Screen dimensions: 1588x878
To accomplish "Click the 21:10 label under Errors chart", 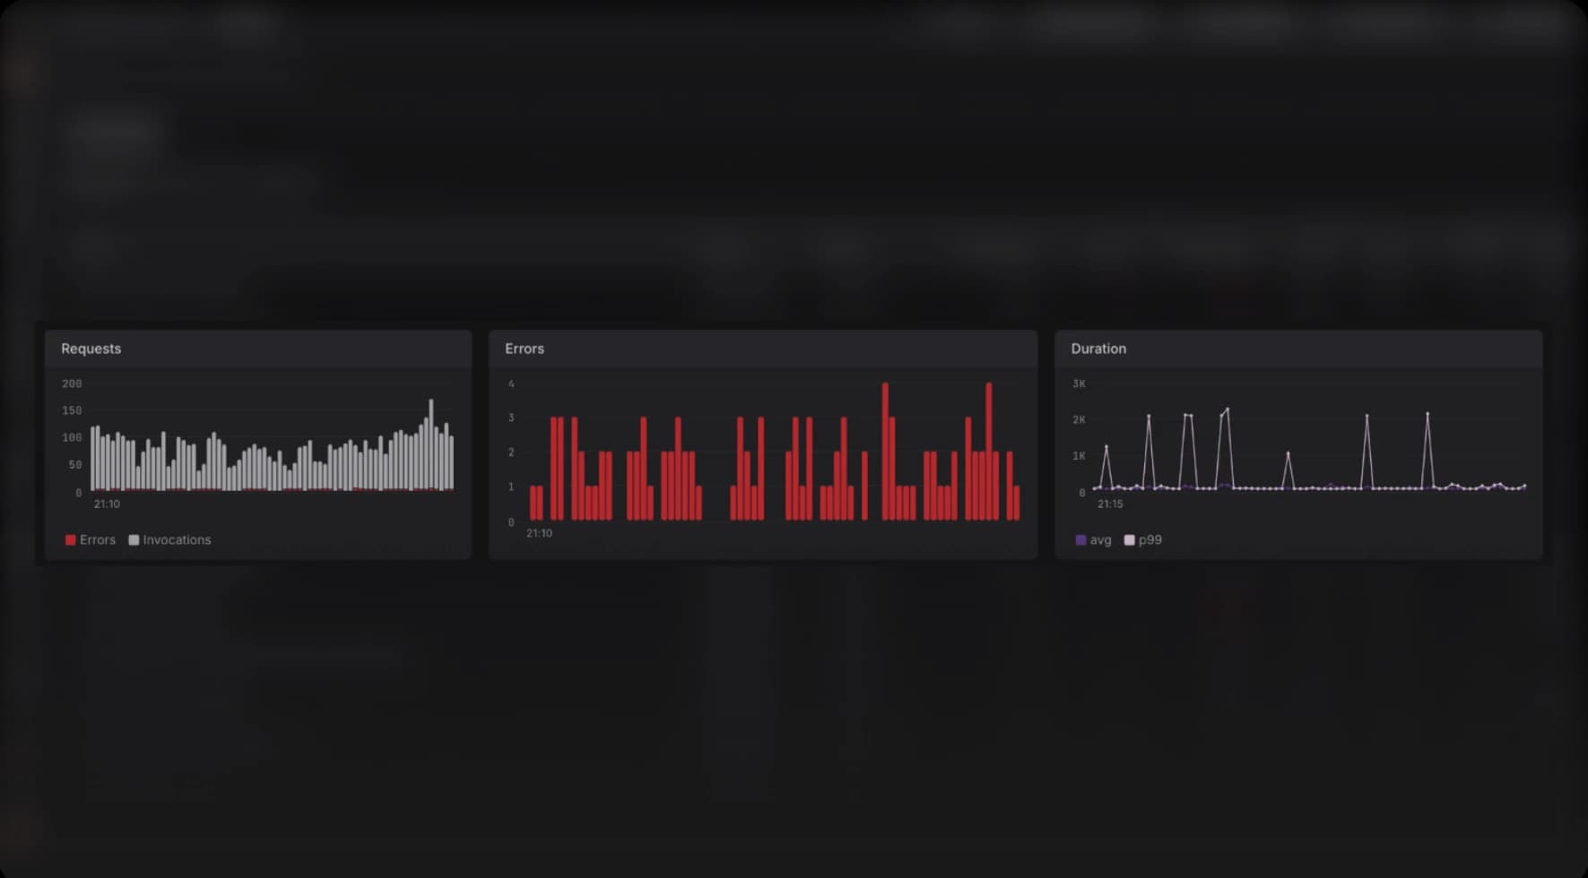I will click(x=539, y=533).
